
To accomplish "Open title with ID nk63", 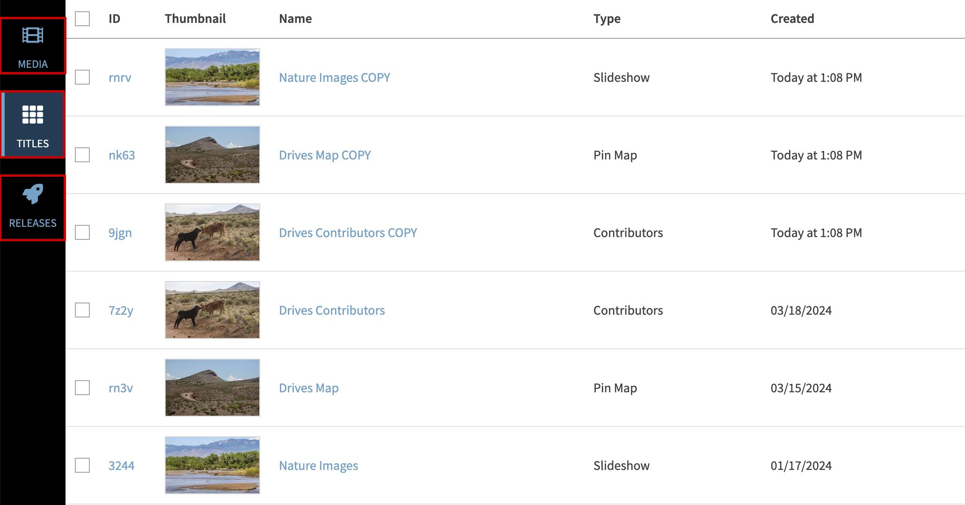I will (x=121, y=155).
